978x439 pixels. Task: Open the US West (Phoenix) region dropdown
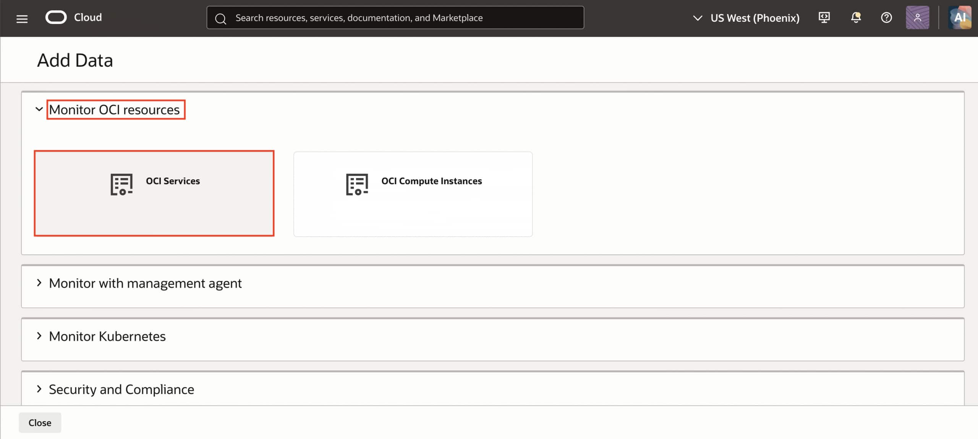pyautogui.click(x=746, y=18)
